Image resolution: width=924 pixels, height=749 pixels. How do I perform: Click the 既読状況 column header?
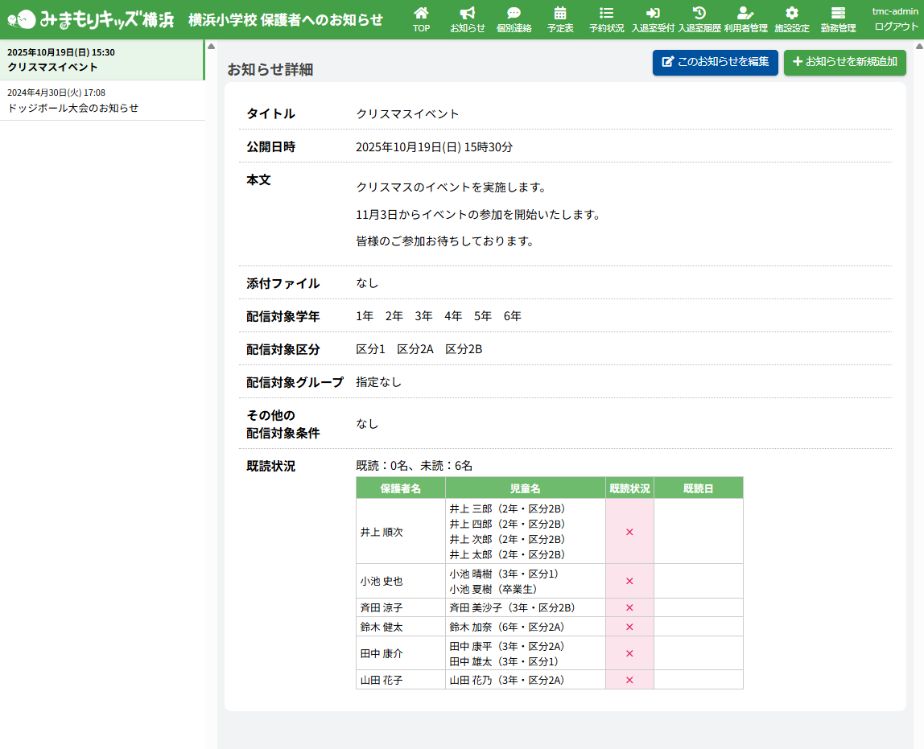[629, 488]
